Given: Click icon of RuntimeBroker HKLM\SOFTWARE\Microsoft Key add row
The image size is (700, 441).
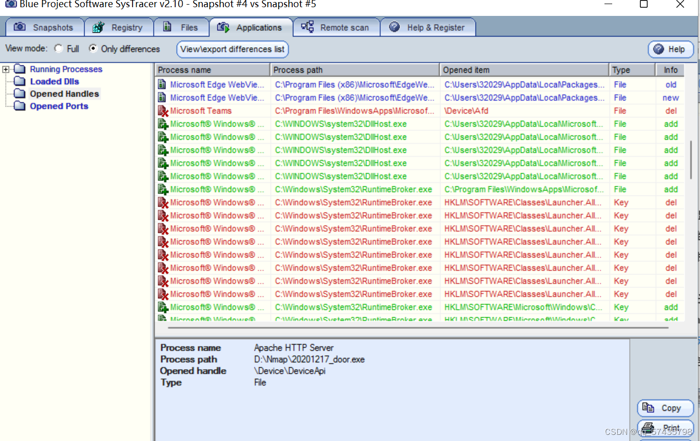Looking at the screenshot, I should pos(163,307).
